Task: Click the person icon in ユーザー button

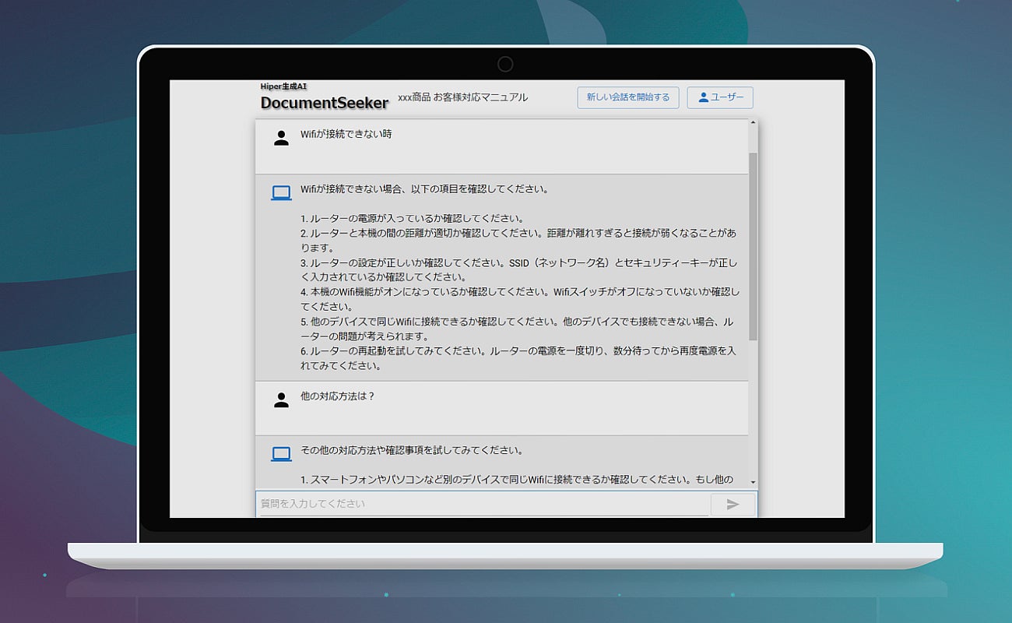Action: tap(703, 97)
